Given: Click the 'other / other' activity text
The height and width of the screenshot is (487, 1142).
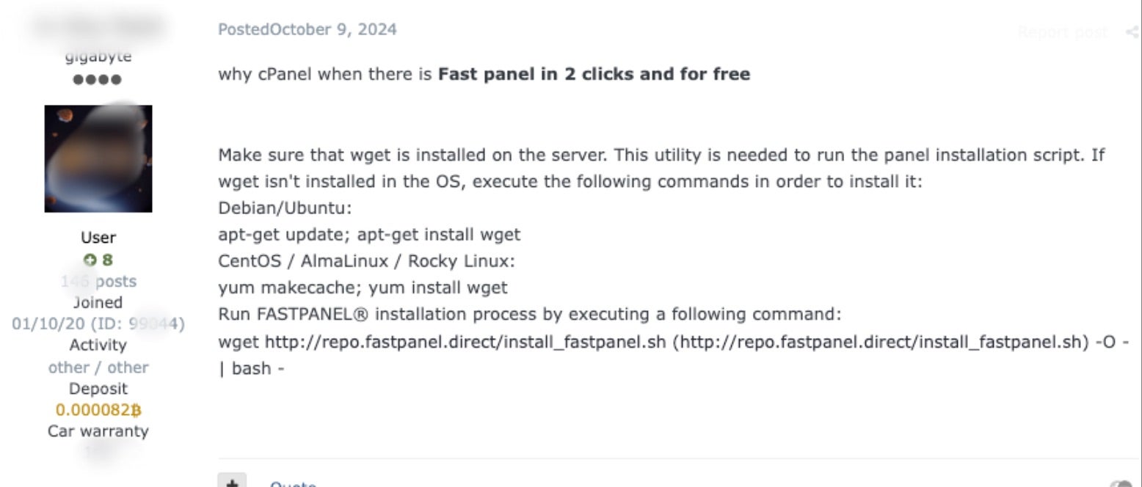Looking at the screenshot, I should click(x=98, y=367).
